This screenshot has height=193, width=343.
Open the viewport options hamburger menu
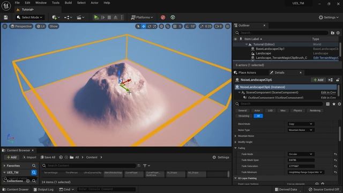(5, 26)
